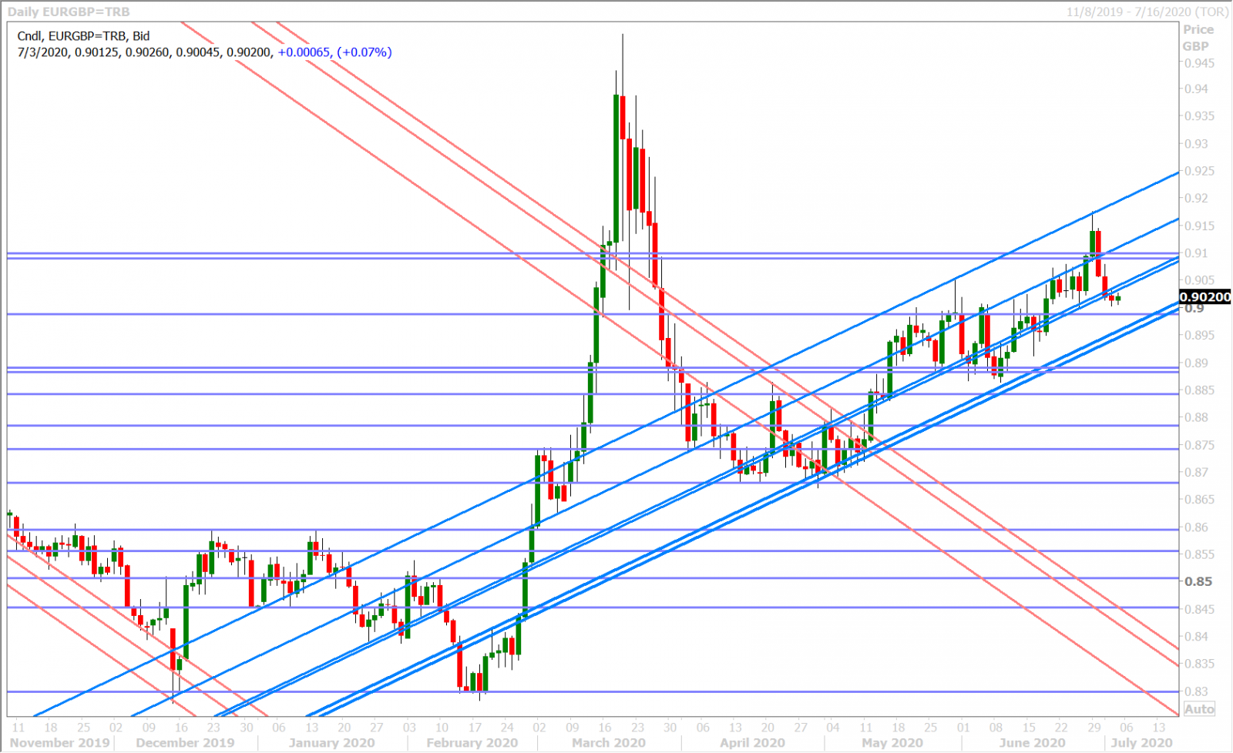Click the November 2019 month label
Screen dimensions: 1233x753
click(x=59, y=743)
